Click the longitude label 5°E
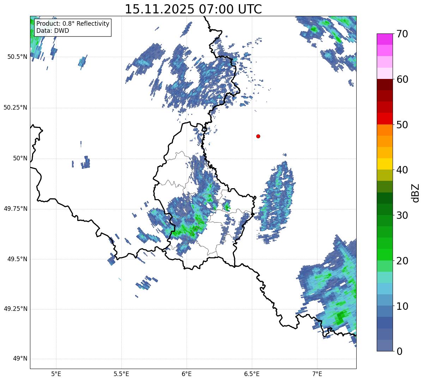Viewport: 424px width, 381px height. coord(56,374)
